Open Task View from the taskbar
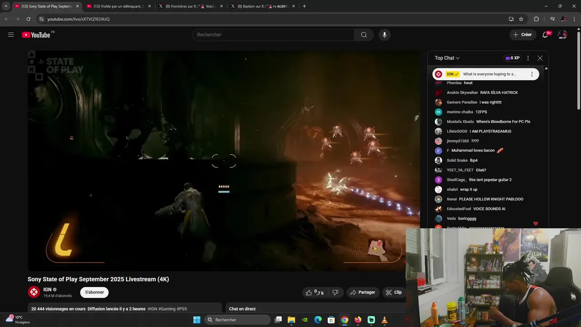This screenshot has height=327, width=581. pyautogui.click(x=278, y=320)
